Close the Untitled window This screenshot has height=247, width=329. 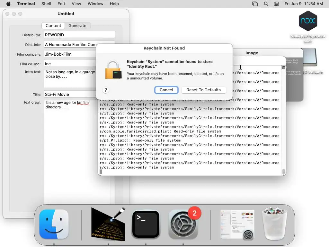[8, 14]
